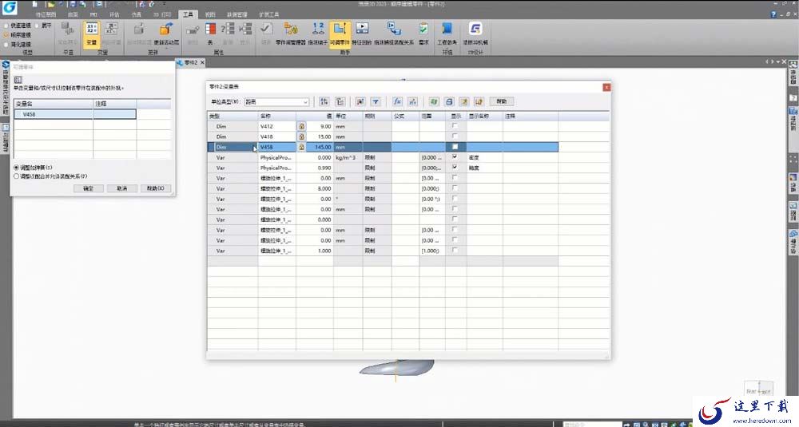Select the first radio option in the adjustable part dialog

(x=17, y=168)
